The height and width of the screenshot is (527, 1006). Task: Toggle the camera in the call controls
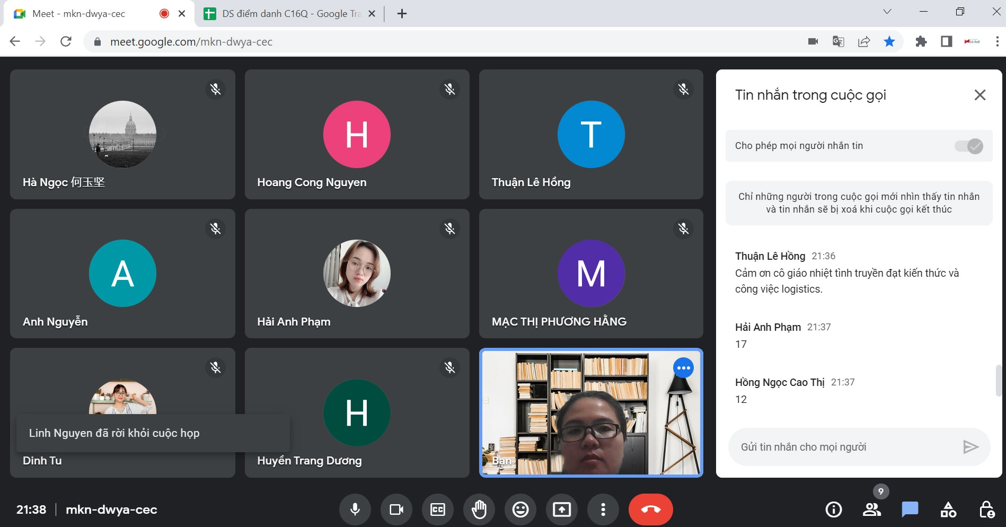tap(396, 510)
